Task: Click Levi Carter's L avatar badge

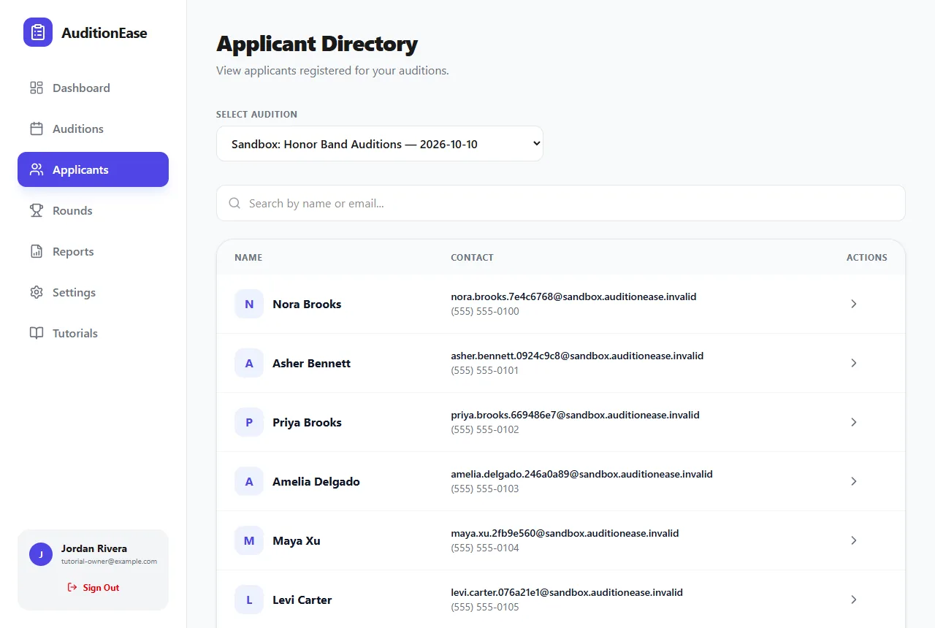Action: point(249,600)
